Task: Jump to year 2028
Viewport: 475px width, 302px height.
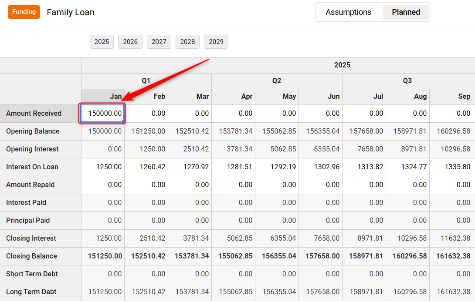Action: [x=187, y=42]
